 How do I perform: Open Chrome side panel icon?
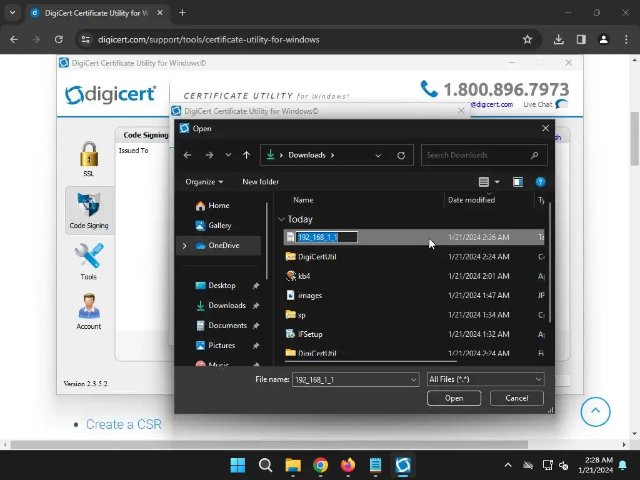coord(581,39)
